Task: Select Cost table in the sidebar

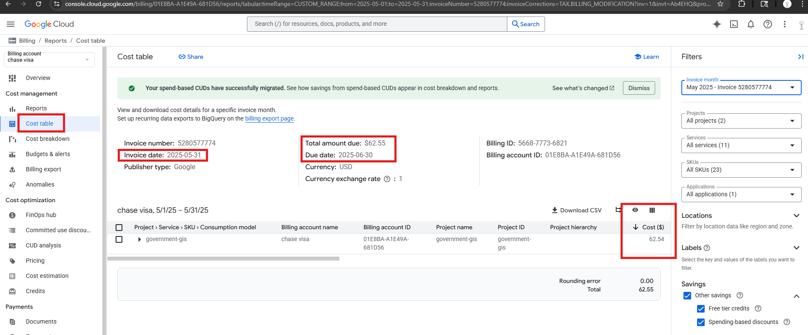Action: (39, 124)
